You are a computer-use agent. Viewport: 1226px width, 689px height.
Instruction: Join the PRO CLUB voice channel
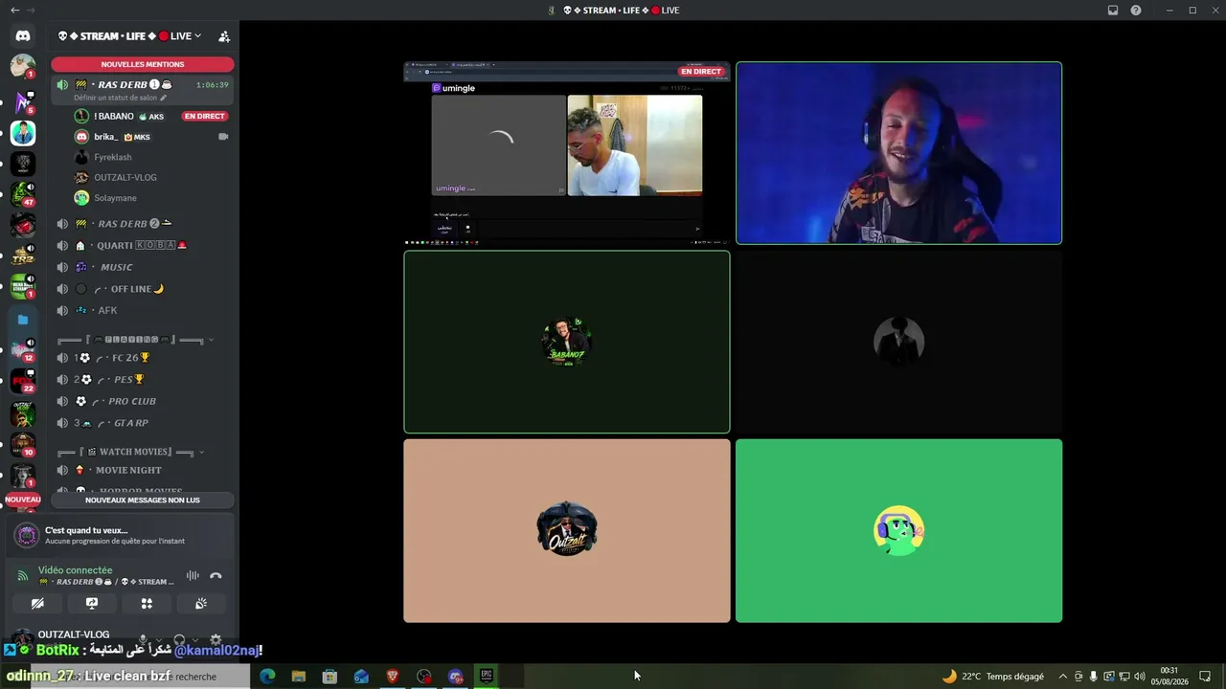pyautogui.click(x=143, y=401)
